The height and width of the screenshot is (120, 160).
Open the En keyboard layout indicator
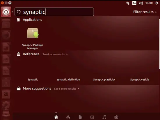pyautogui.click(x=134, y=3)
